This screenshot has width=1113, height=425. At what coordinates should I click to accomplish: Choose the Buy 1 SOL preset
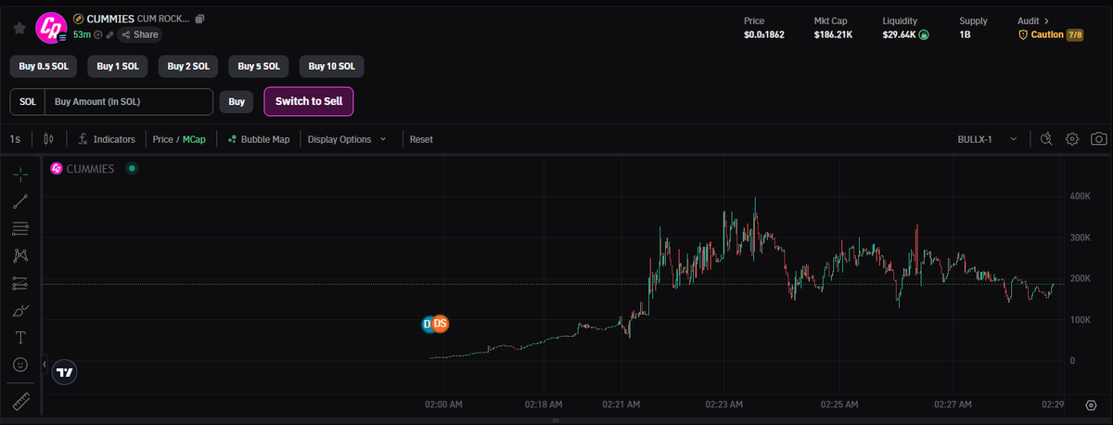tap(118, 66)
